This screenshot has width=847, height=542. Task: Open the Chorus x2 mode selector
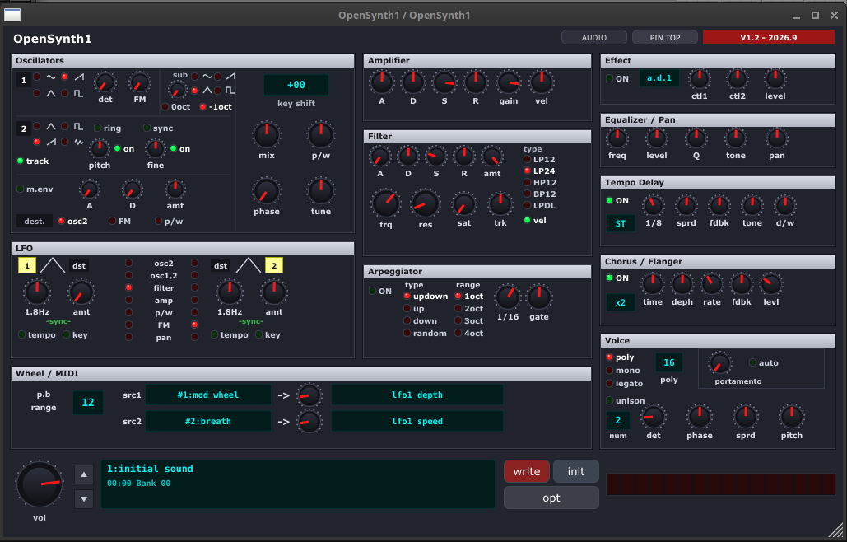[x=620, y=302]
